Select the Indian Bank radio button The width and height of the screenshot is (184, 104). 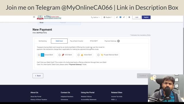pyautogui.click(x=78, y=55)
